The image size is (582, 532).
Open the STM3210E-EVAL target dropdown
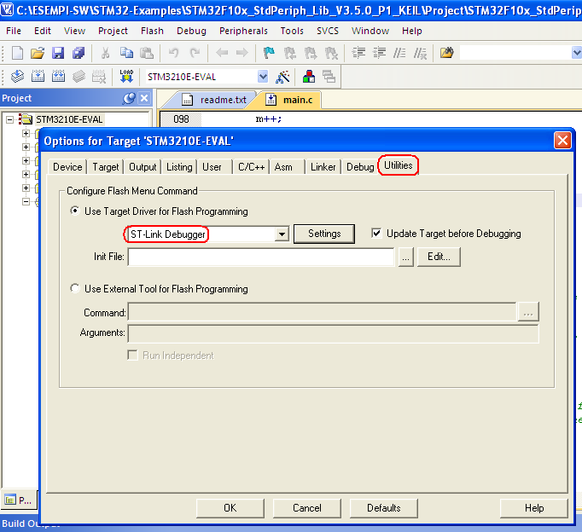click(263, 77)
